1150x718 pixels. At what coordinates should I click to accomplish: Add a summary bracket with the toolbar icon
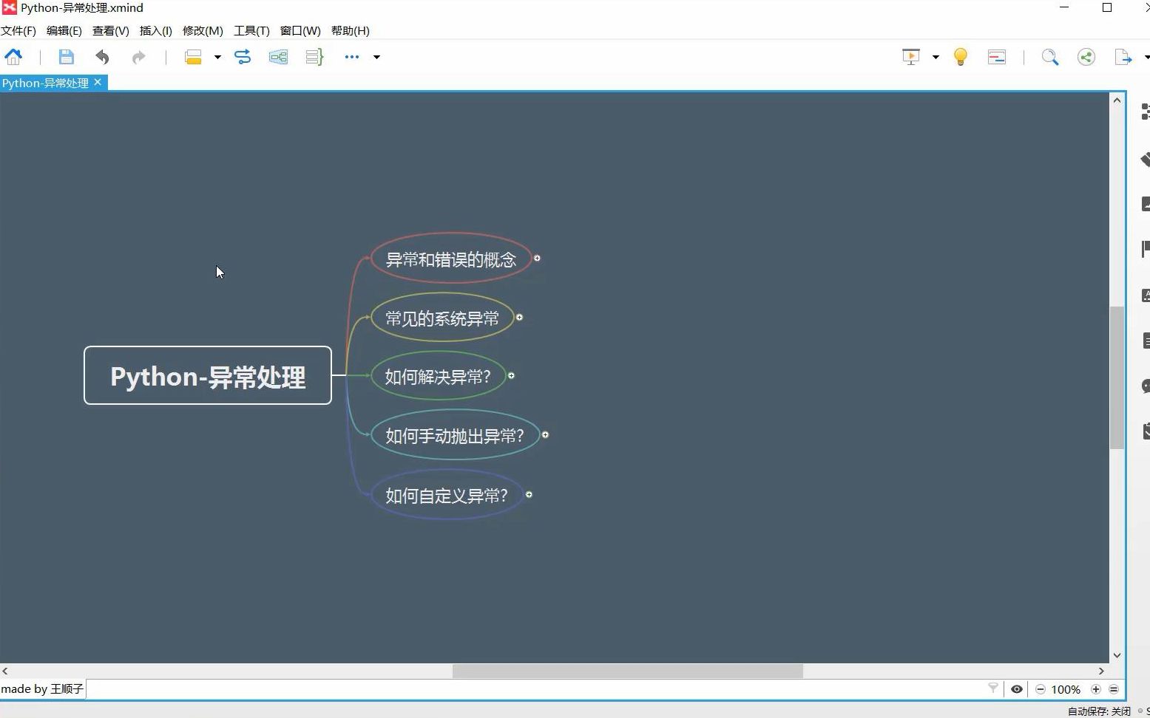click(314, 57)
